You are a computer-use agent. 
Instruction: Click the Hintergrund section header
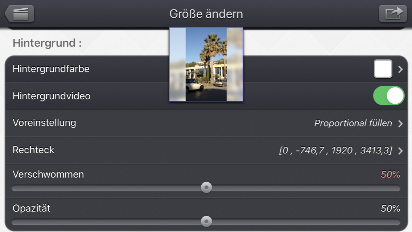[47, 43]
